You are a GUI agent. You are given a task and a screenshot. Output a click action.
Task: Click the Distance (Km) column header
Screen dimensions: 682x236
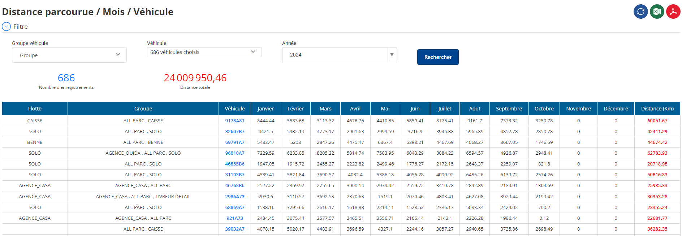pyautogui.click(x=657, y=109)
